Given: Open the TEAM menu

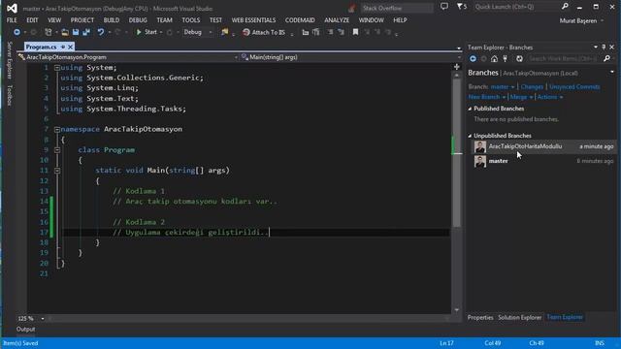Looking at the screenshot, I should pyautogui.click(x=164, y=20).
